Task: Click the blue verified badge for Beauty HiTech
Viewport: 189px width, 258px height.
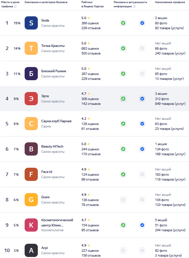Action: coord(142,149)
